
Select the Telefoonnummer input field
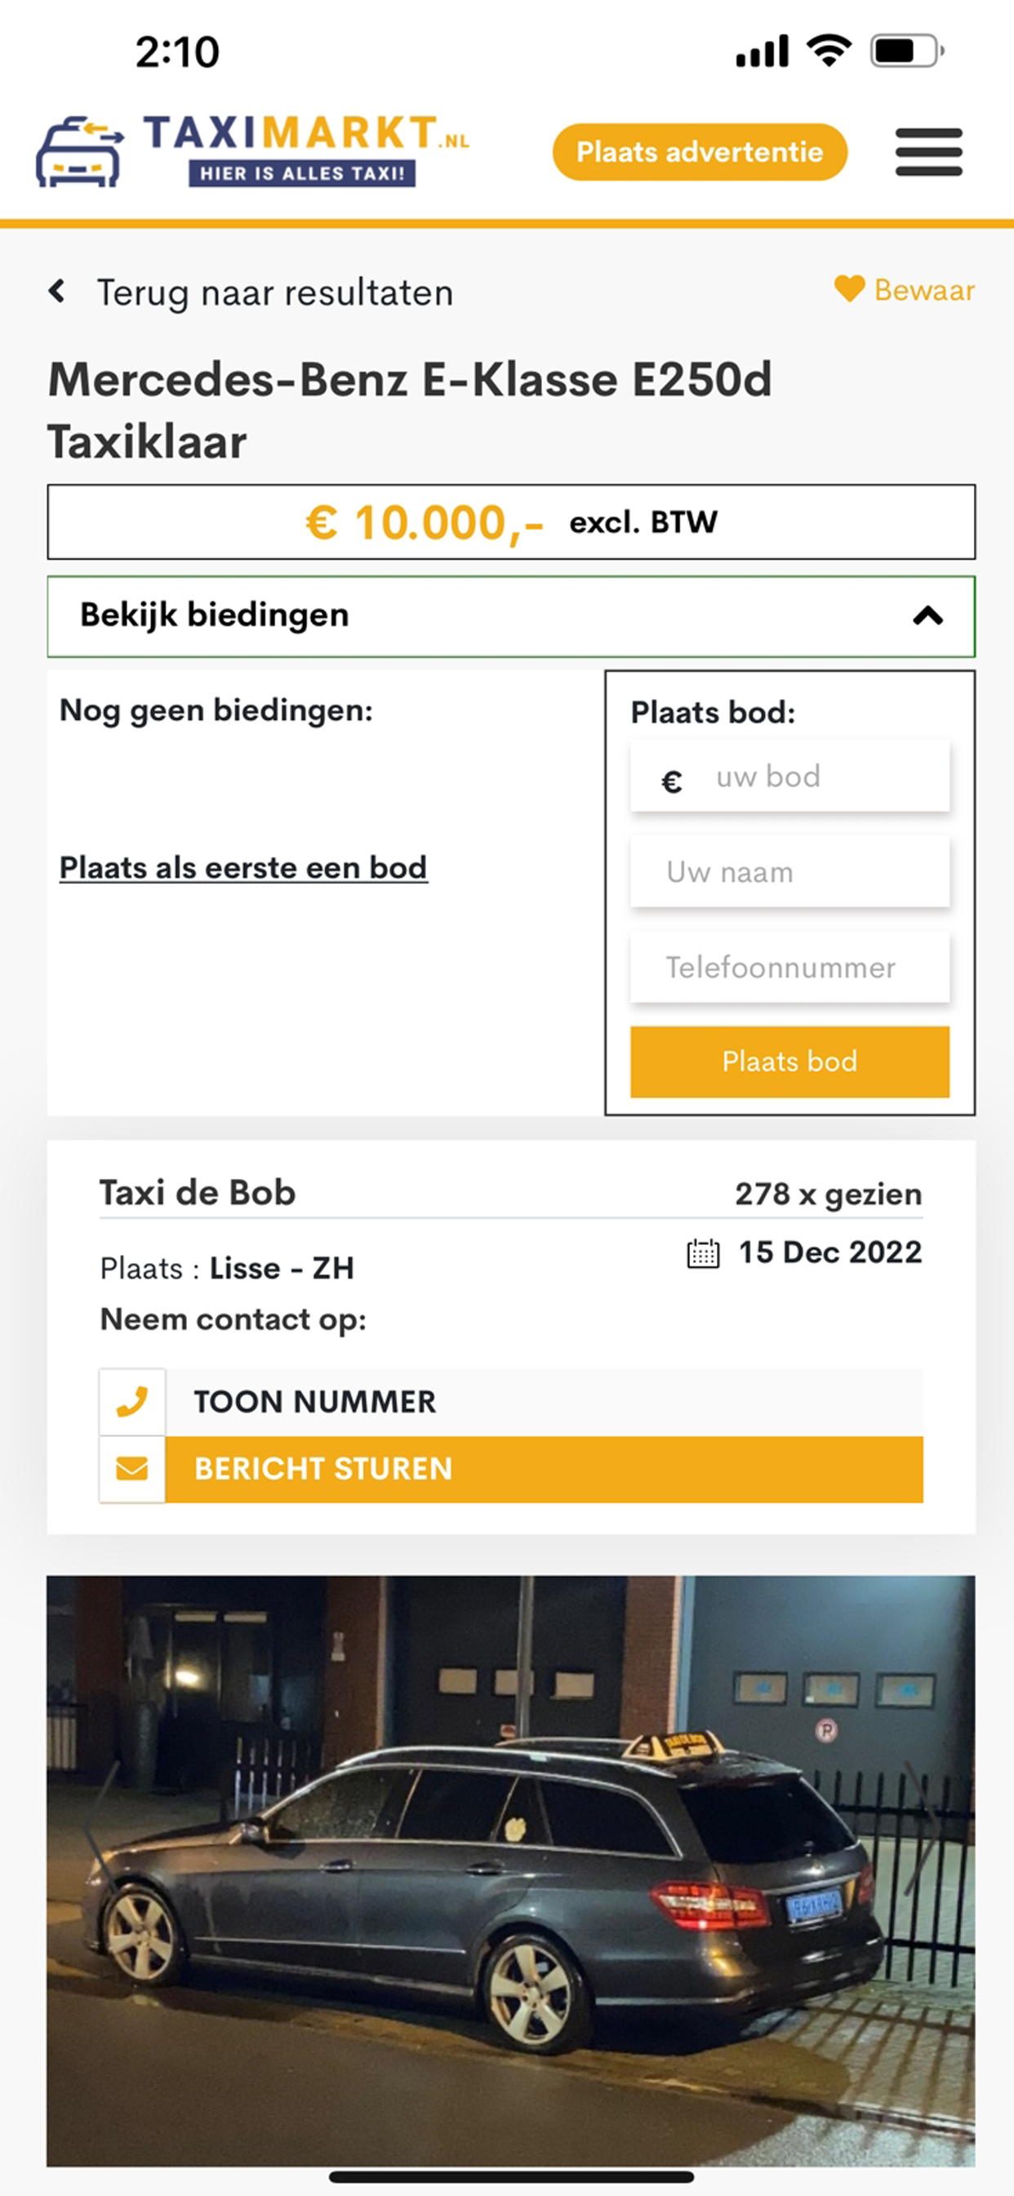coord(790,967)
